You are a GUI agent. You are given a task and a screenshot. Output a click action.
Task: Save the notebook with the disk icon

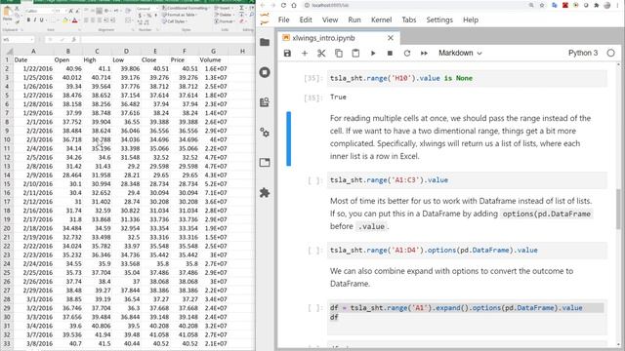coord(287,53)
